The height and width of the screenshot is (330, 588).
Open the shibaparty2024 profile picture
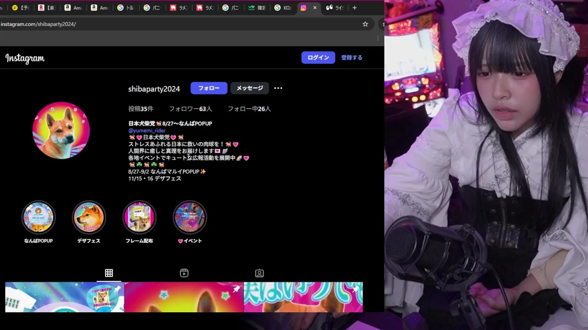click(x=61, y=131)
